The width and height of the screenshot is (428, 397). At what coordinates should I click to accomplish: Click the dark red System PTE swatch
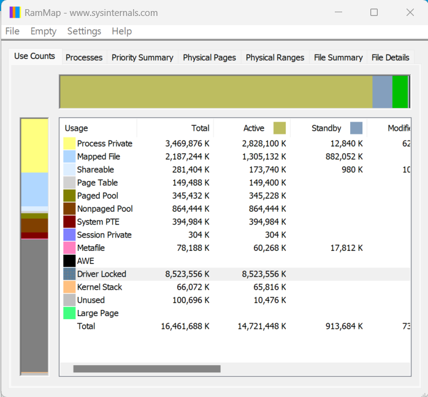click(x=69, y=222)
